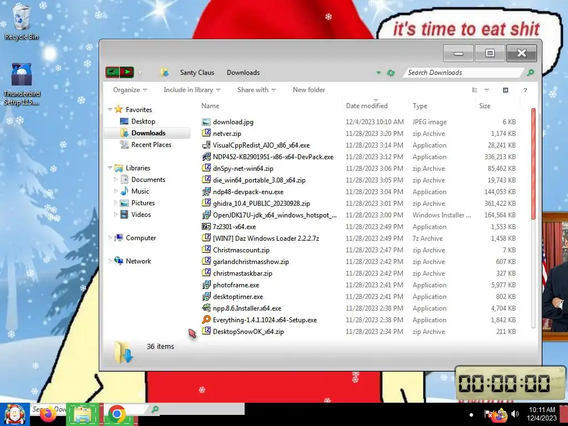This screenshot has height=426, width=568.
Task: Select Downloads under Favorites
Action: point(148,133)
